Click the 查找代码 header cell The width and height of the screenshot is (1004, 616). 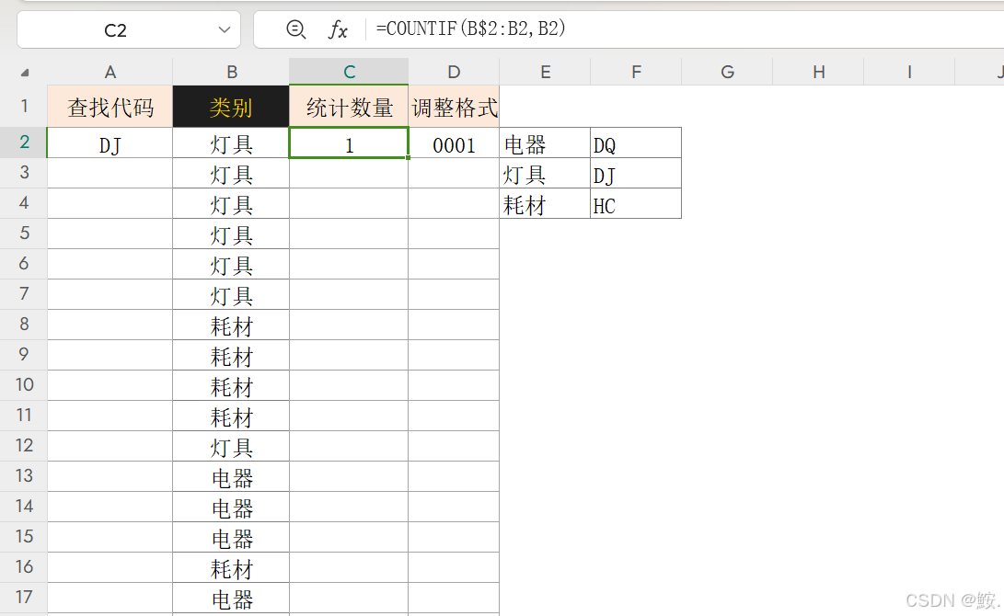coord(110,106)
